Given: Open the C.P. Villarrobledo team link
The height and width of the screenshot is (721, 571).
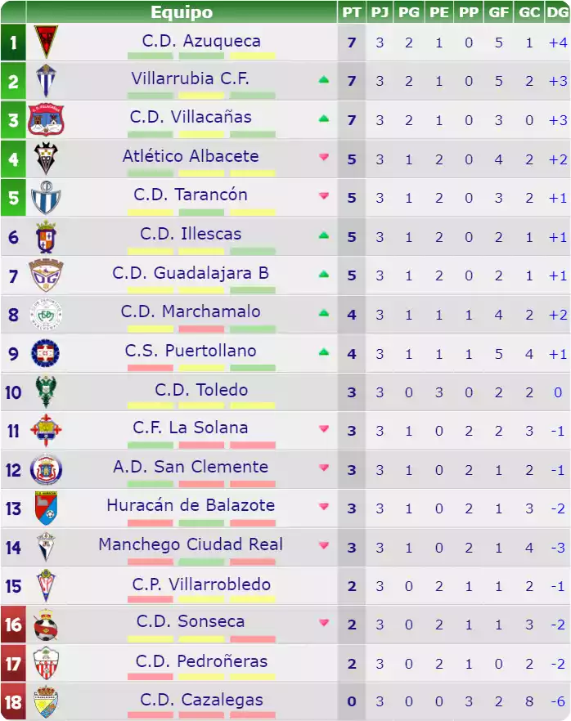Looking at the screenshot, I should 201,584.
